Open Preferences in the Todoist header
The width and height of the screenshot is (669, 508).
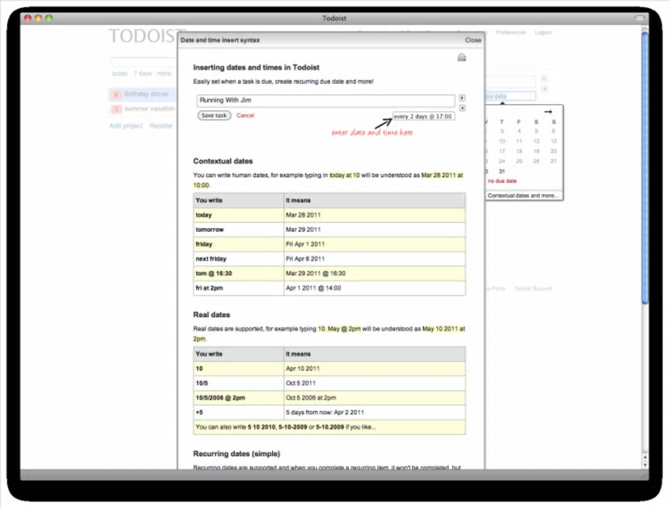(511, 32)
